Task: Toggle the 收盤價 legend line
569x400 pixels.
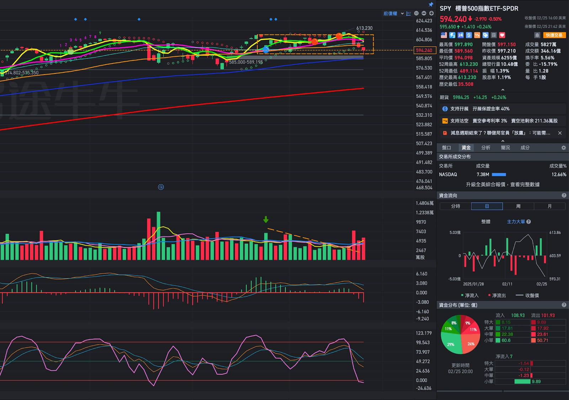Action: (527, 295)
